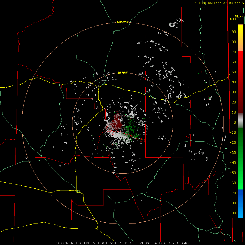This screenshot has height=245, width=245.
Task: Click the 14 DEC 25 date text
Action: point(163,243)
